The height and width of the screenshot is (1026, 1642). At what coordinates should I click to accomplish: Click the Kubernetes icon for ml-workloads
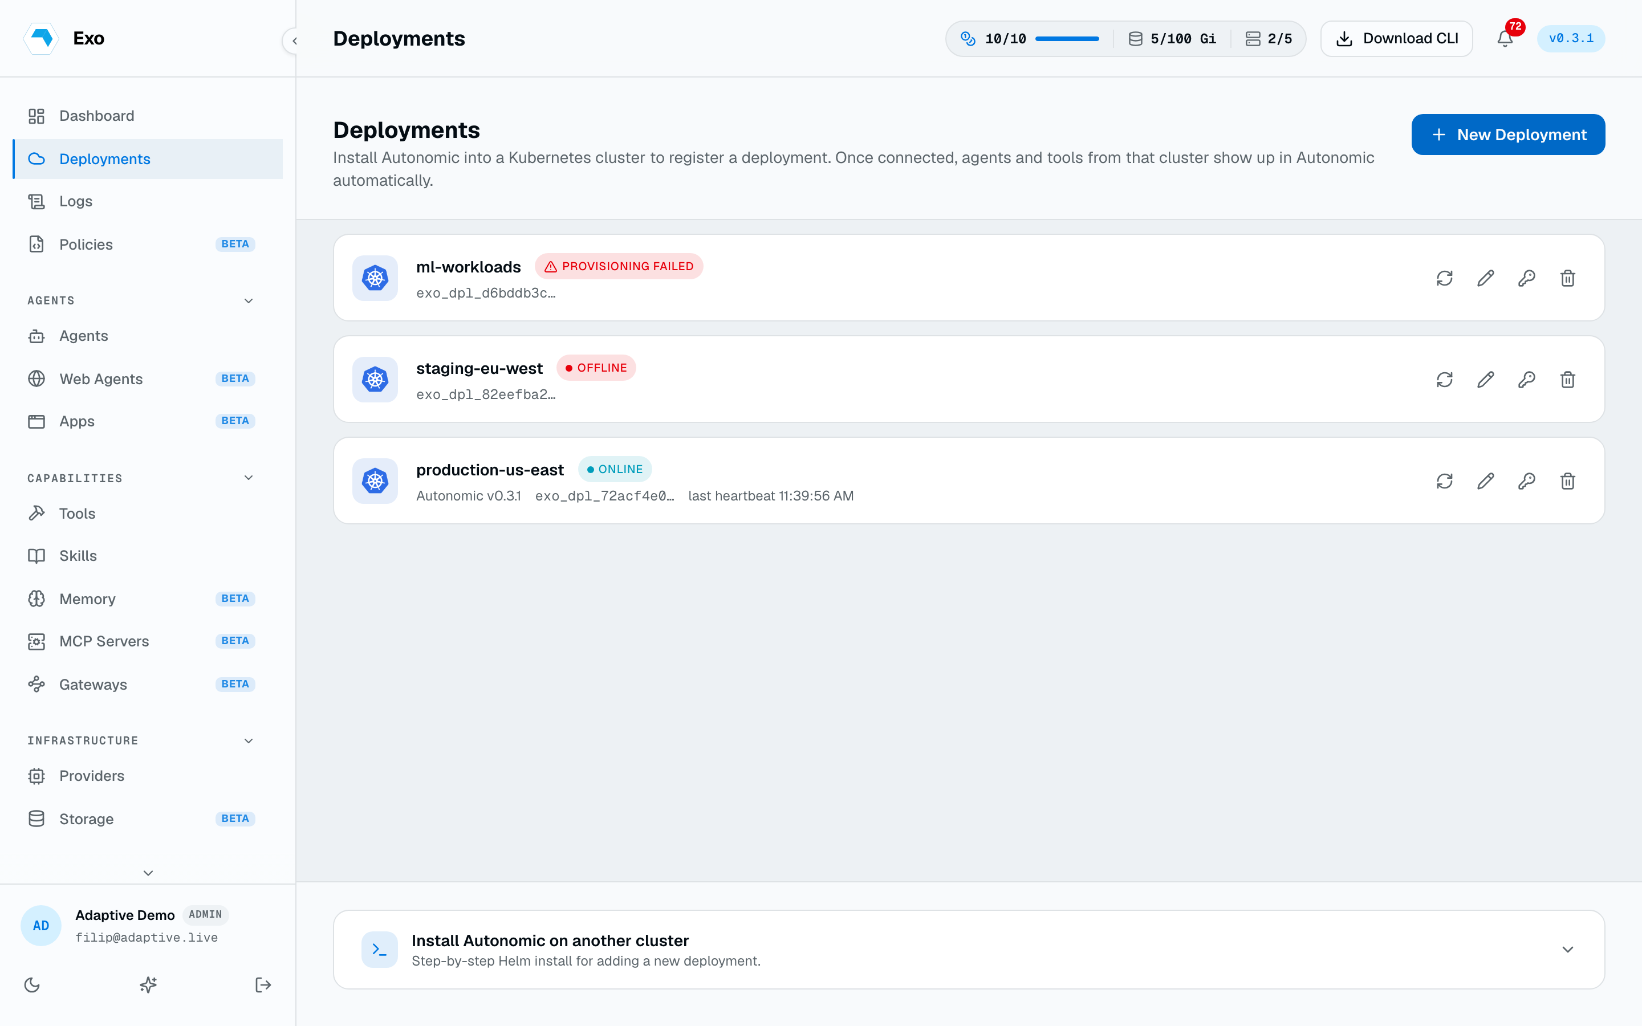coord(375,278)
